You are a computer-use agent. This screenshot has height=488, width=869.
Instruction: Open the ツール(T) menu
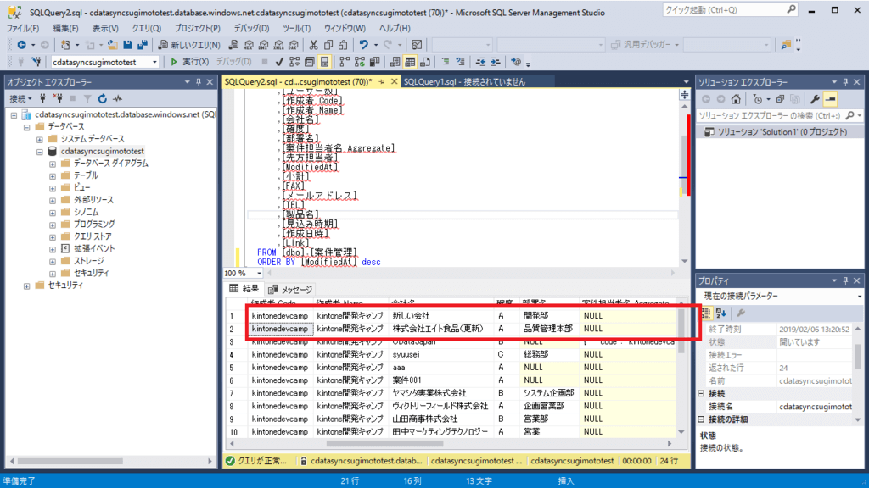pyautogui.click(x=297, y=28)
